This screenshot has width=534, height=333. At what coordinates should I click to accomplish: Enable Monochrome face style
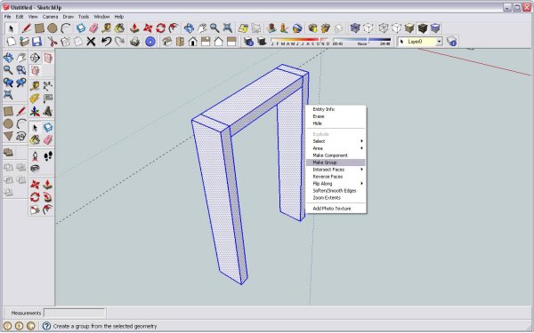pyautogui.click(x=435, y=28)
